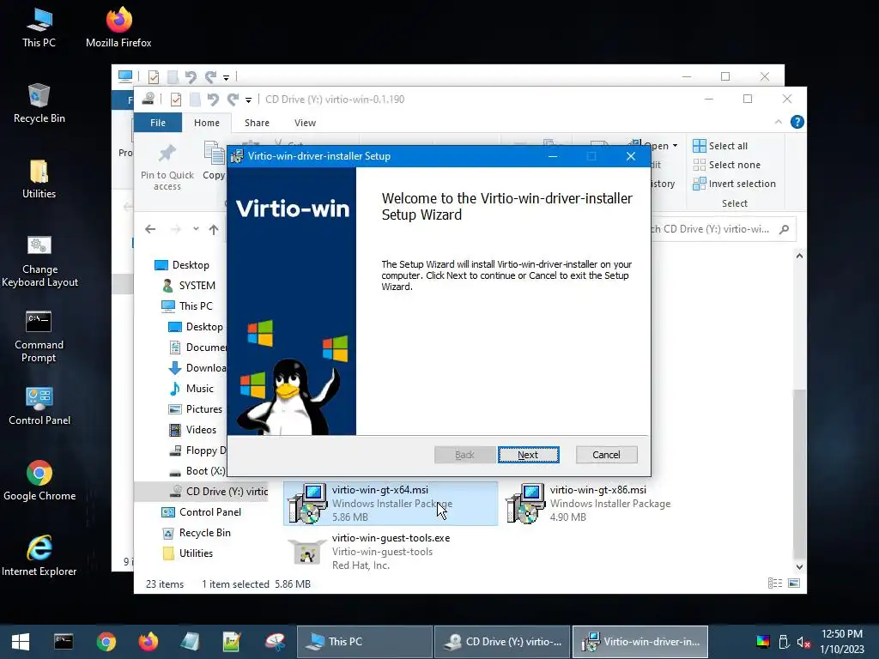This screenshot has width=879, height=659.
Task: Click Select all in the ribbon
Action: coord(720,146)
